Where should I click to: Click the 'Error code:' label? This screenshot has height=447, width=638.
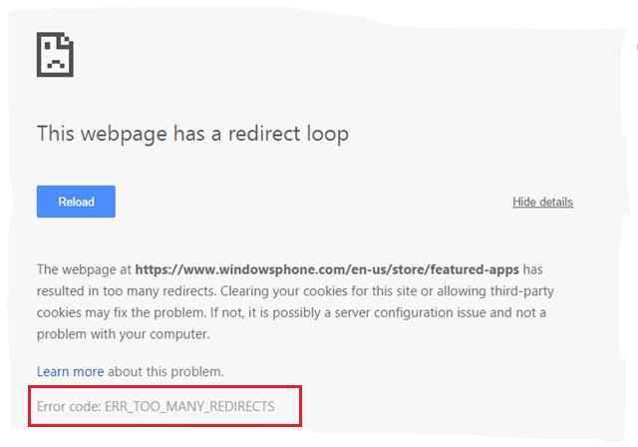pyautogui.click(x=69, y=406)
